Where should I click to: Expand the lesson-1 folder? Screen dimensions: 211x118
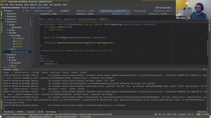[6, 14]
